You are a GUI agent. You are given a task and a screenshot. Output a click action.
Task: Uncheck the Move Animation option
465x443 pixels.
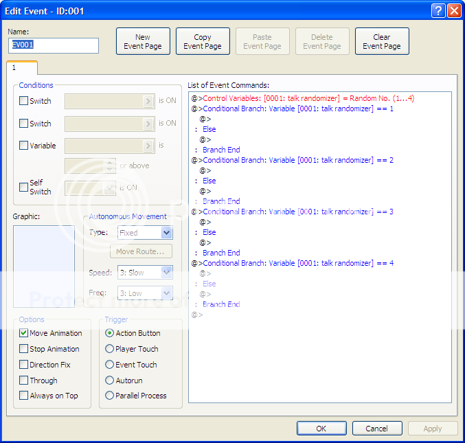pyautogui.click(x=24, y=333)
